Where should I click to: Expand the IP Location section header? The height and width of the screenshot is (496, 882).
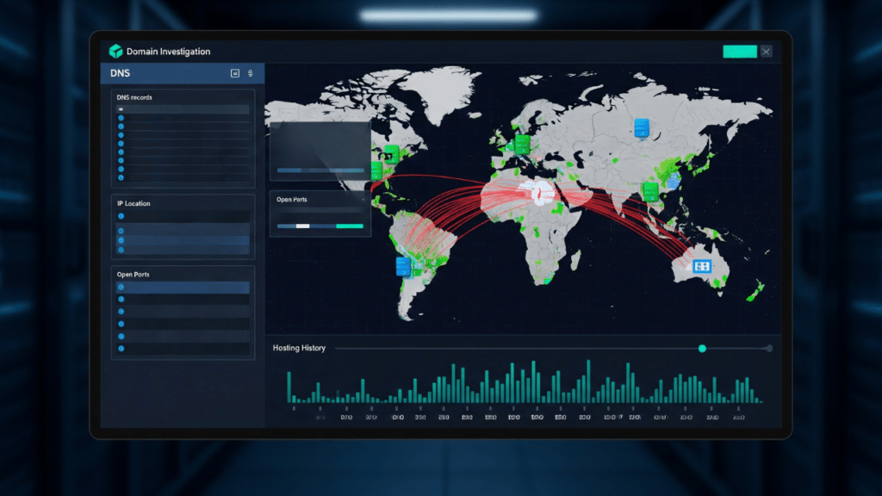pyautogui.click(x=134, y=203)
